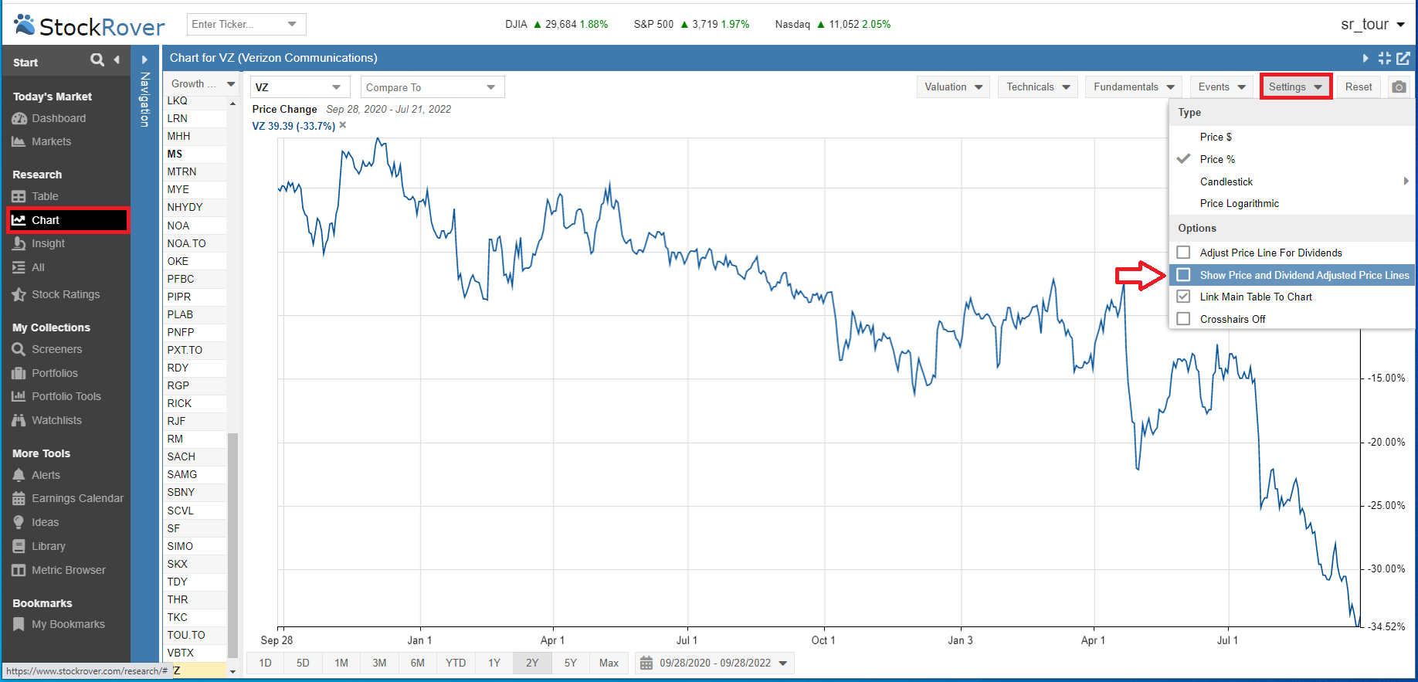Uncheck Link Main Table To Chart
Viewport: 1418px width, 682px height.
coord(1183,297)
